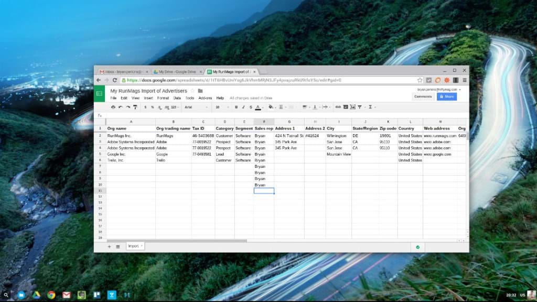Select the Mountain View cell
This screenshot has width=537, height=302.
click(x=339, y=154)
